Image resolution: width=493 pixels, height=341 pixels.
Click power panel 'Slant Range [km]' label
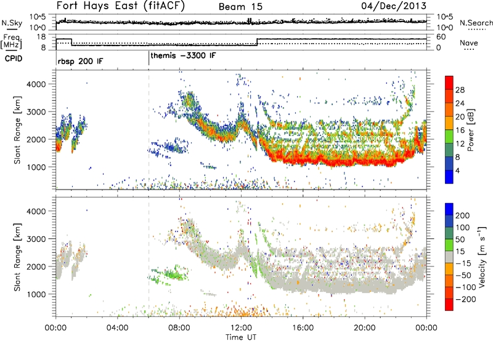(17, 130)
